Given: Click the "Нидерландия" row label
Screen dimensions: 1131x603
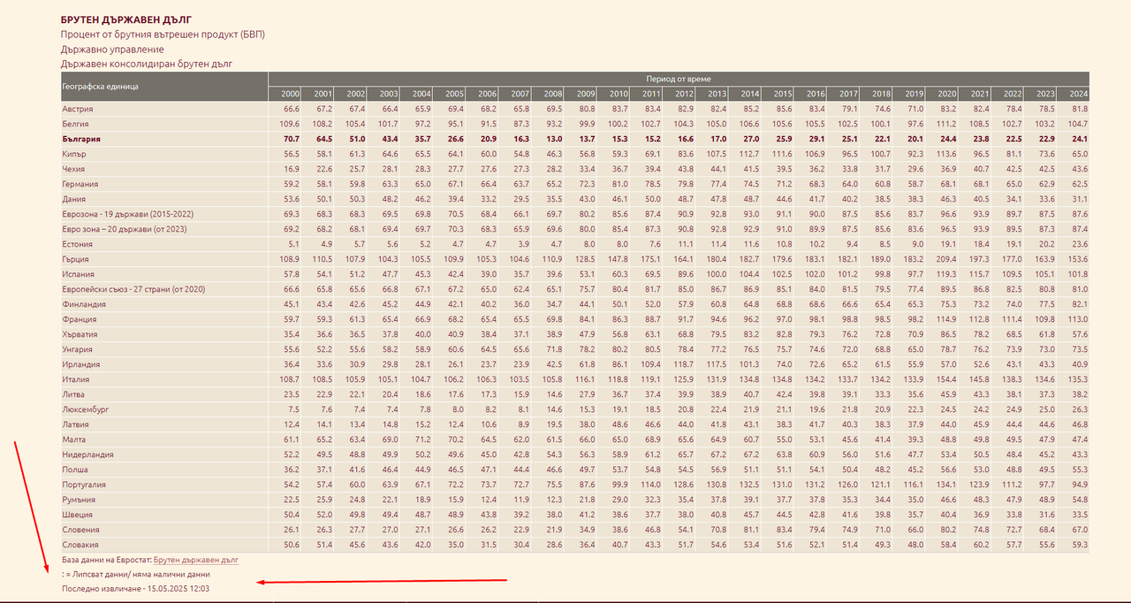Looking at the screenshot, I should pyautogui.click(x=87, y=454).
